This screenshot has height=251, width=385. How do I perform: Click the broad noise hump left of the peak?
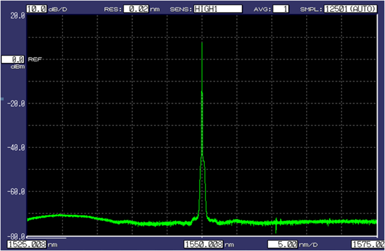click(63, 216)
